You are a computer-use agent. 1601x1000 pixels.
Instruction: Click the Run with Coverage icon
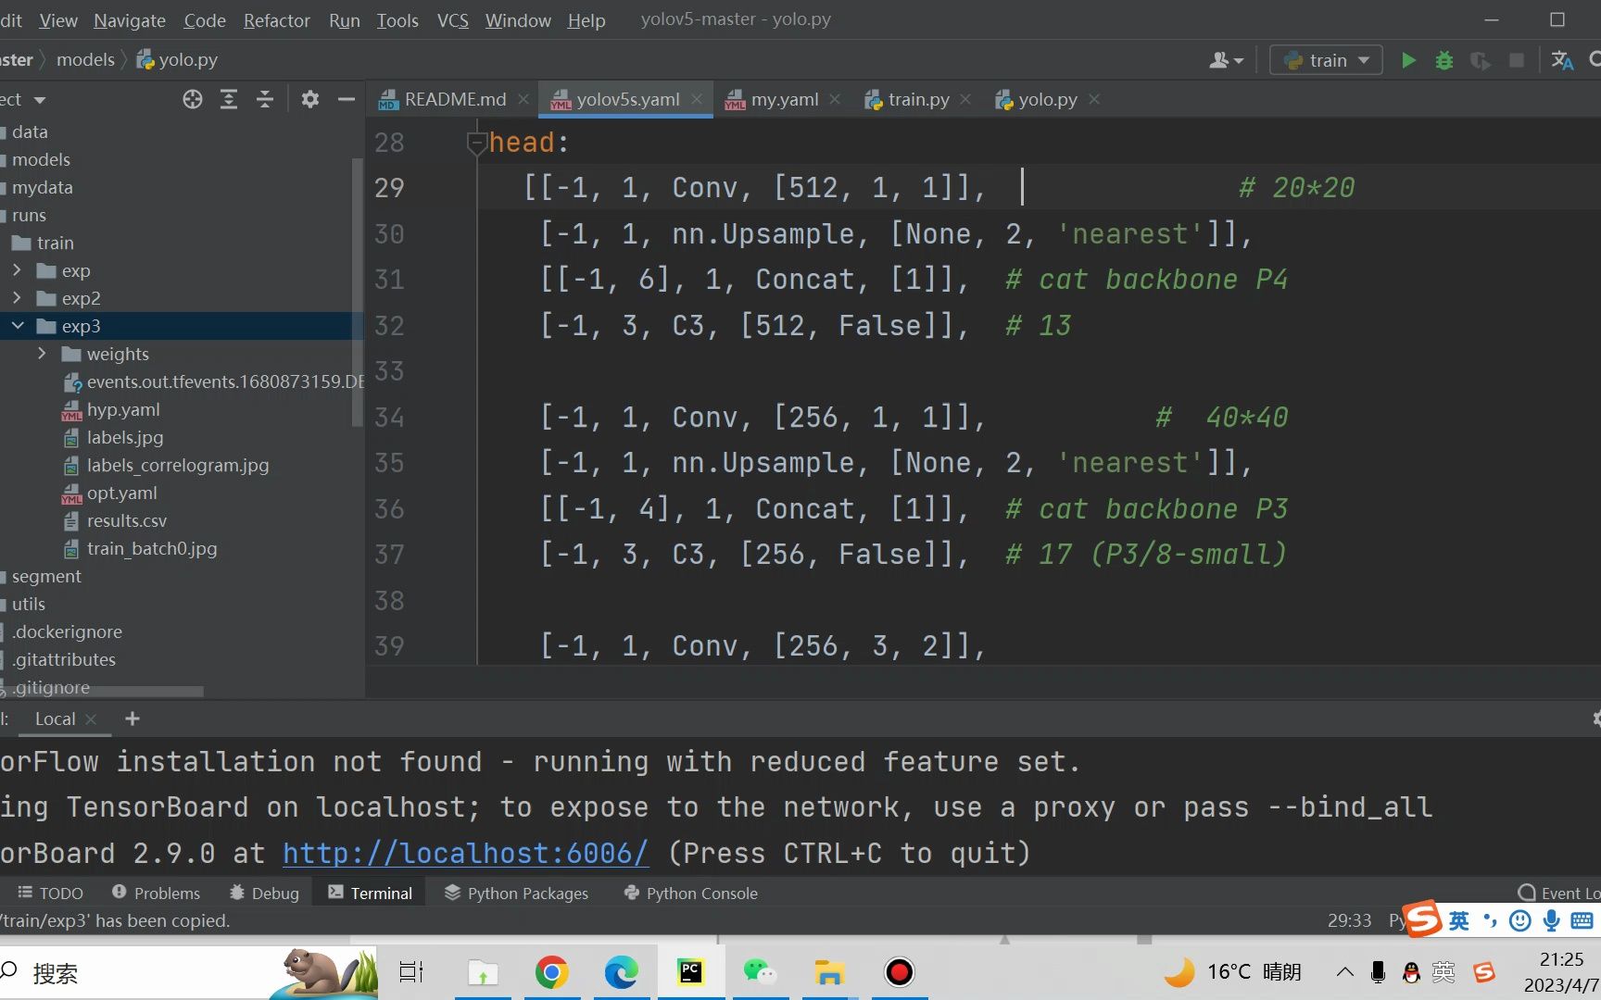(1480, 60)
